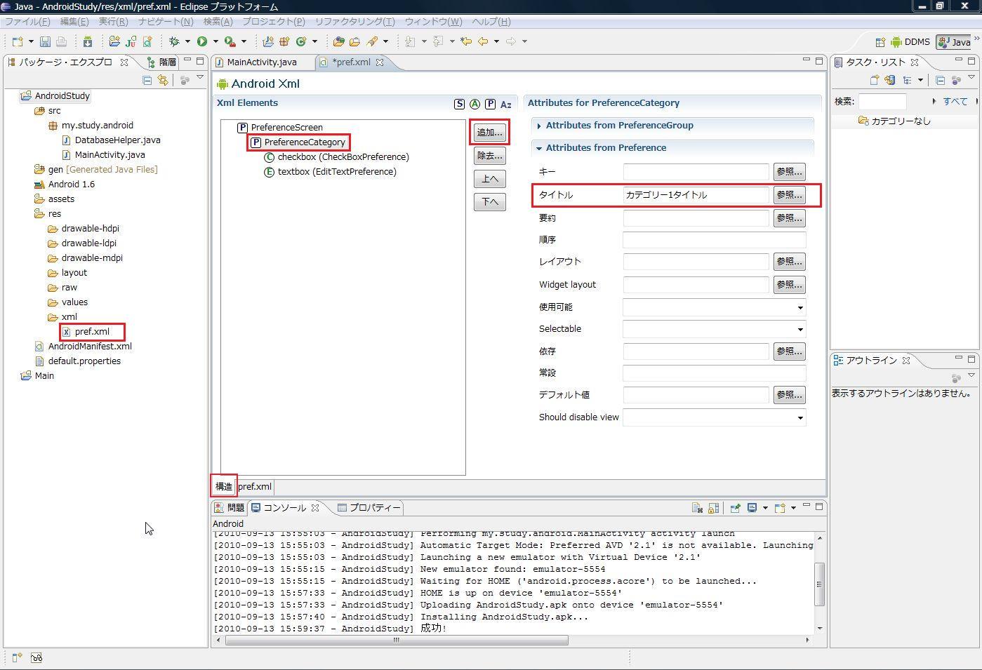Toggle the green A element filter icon

pyautogui.click(x=475, y=104)
